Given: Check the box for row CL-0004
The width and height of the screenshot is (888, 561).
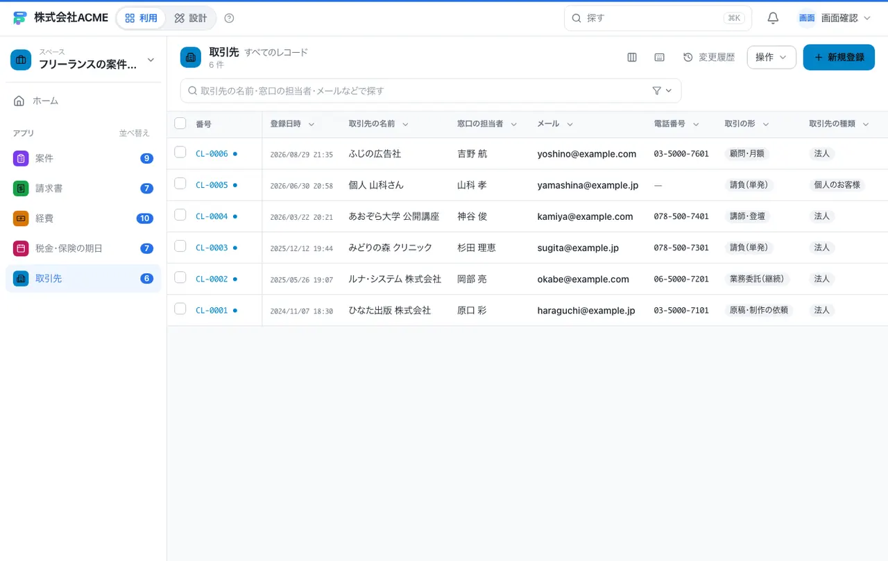Looking at the screenshot, I should tap(180, 214).
